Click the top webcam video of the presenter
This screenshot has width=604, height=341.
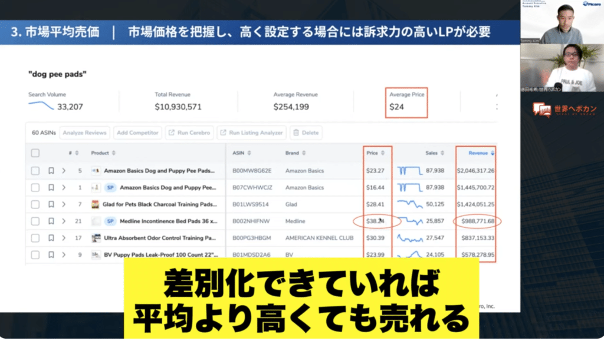pyautogui.click(x=562, y=22)
